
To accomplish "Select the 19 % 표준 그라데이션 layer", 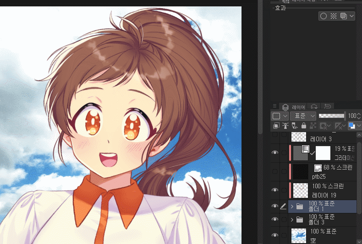I will pos(323,153).
